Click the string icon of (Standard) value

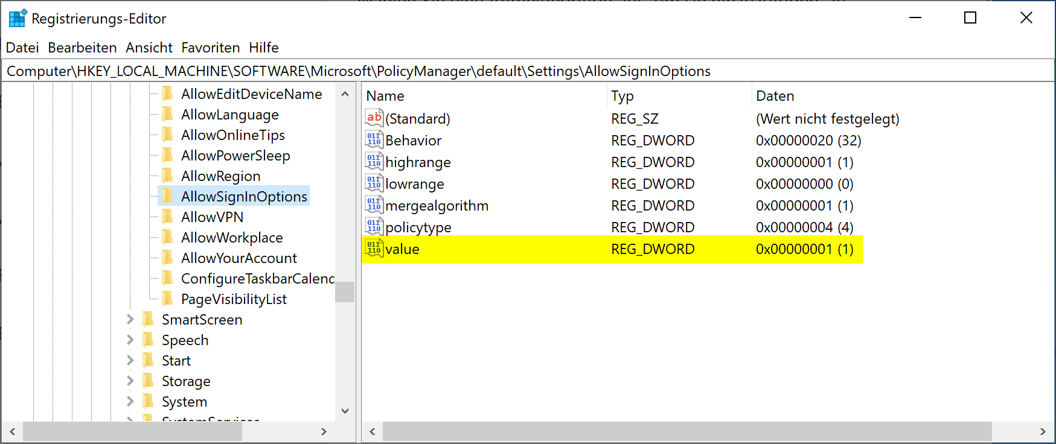pyautogui.click(x=374, y=118)
